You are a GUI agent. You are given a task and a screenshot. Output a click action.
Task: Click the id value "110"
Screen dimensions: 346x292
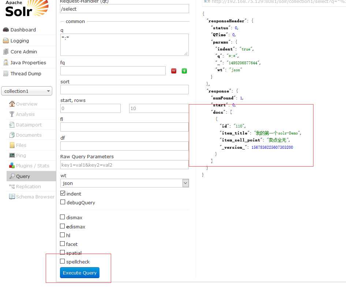(x=239, y=126)
